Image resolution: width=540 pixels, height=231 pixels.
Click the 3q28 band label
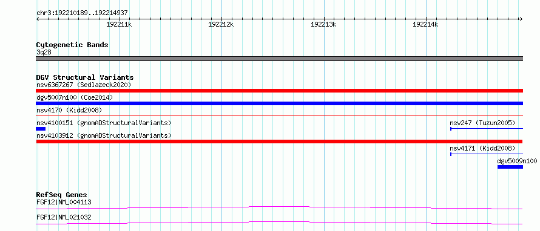[44, 53]
